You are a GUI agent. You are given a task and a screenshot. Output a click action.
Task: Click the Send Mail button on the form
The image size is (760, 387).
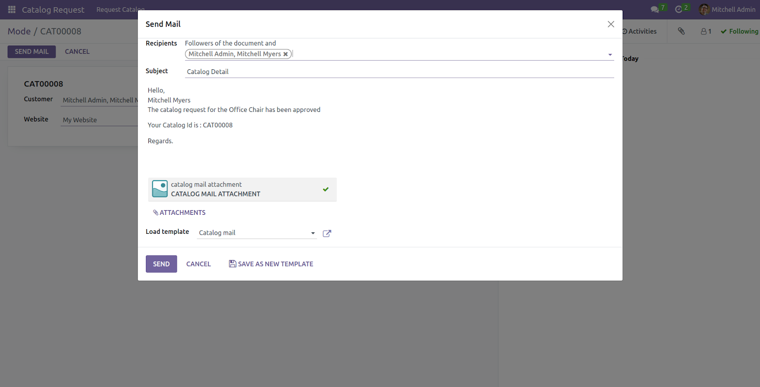pos(32,52)
